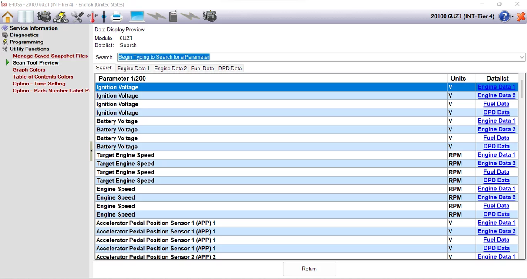This screenshot has width=527, height=279.
Task: Collapse the left sidebar with splitter arrow
Action: pos(91,151)
